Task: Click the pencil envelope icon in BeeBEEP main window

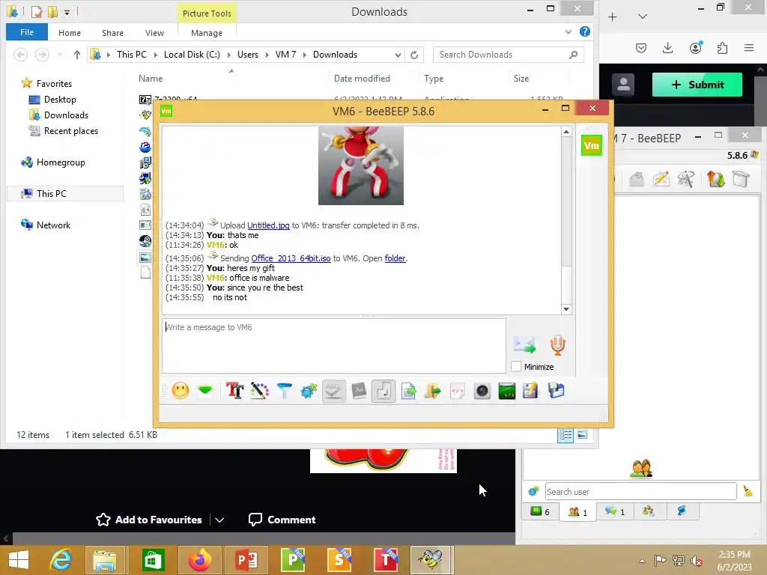Action: (x=661, y=179)
